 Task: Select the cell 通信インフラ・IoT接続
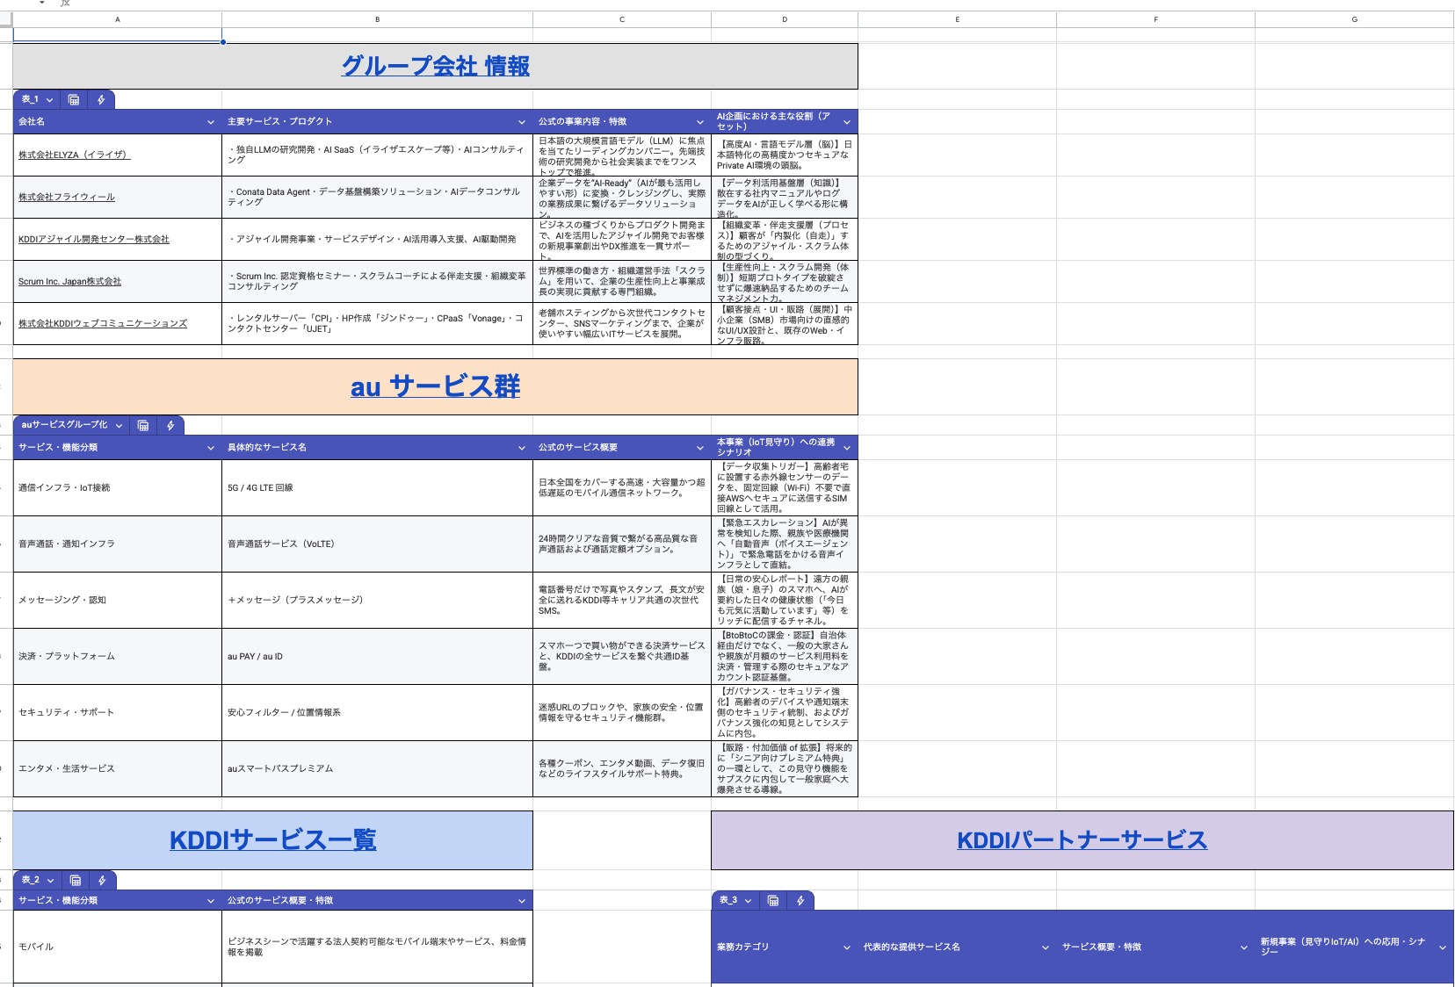pos(118,488)
